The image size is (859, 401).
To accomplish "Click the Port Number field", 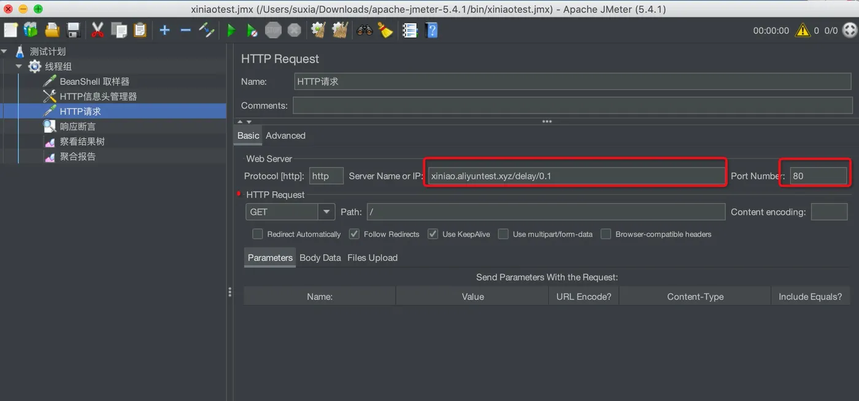I will pyautogui.click(x=819, y=176).
